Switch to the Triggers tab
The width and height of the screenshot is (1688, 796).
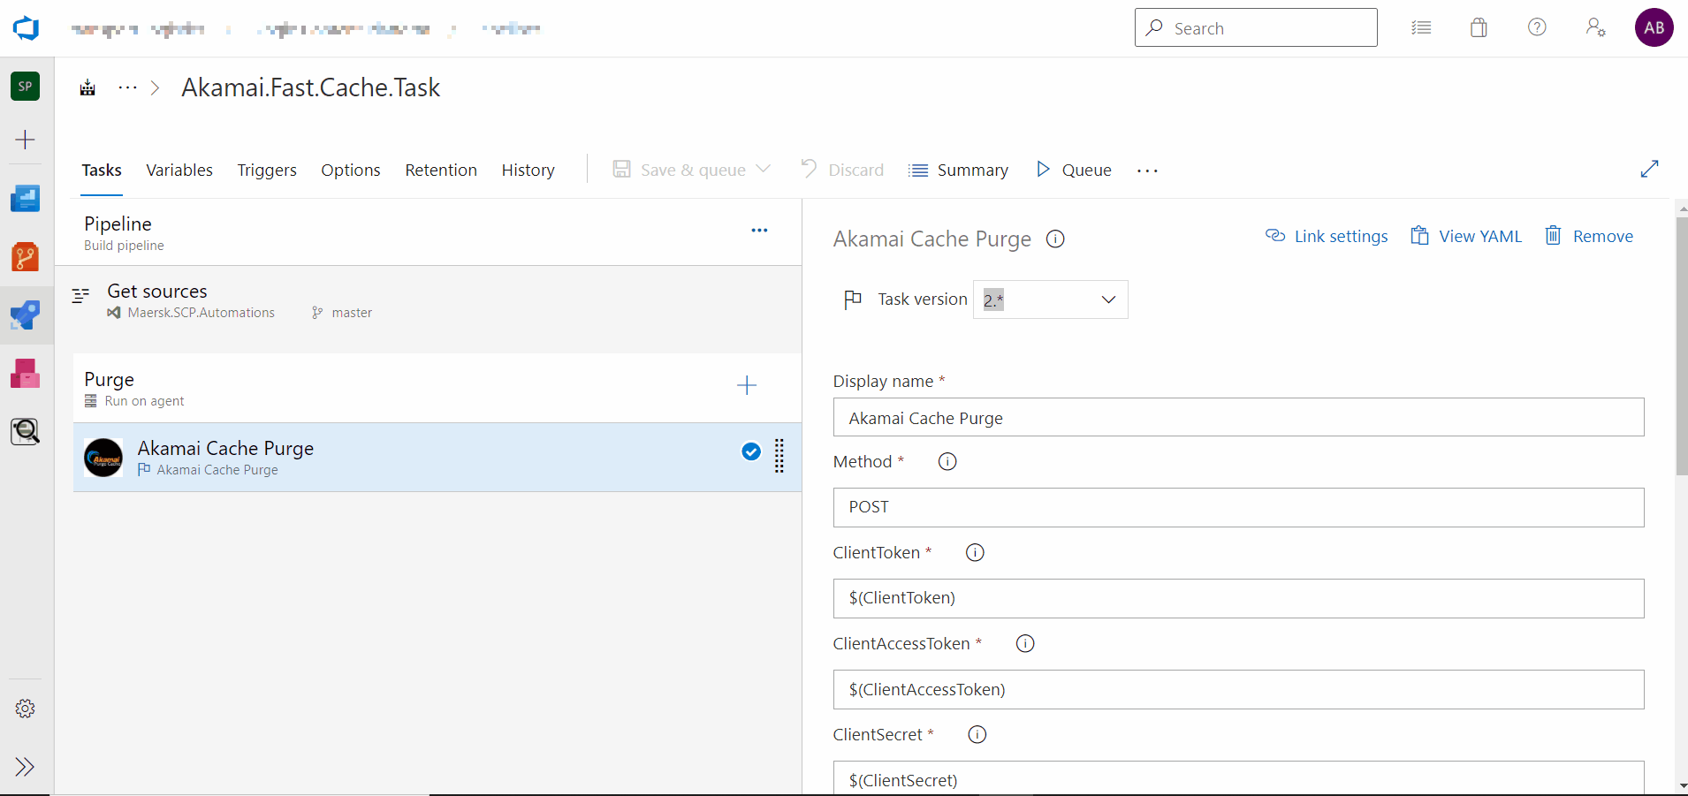[x=267, y=171]
